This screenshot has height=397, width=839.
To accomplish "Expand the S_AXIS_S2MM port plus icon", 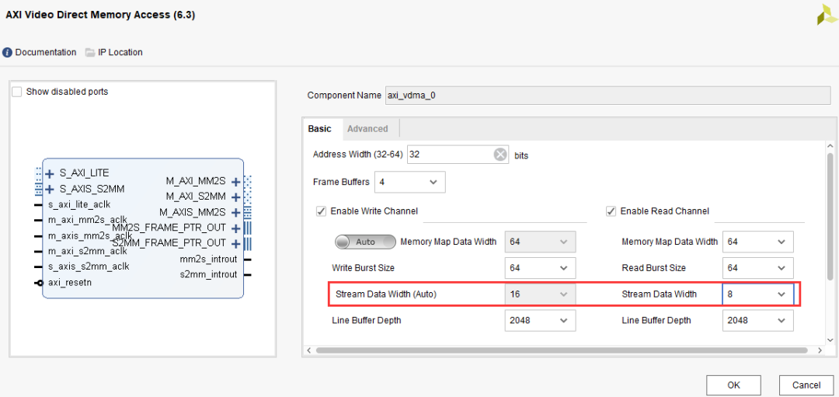I will 50,189.
